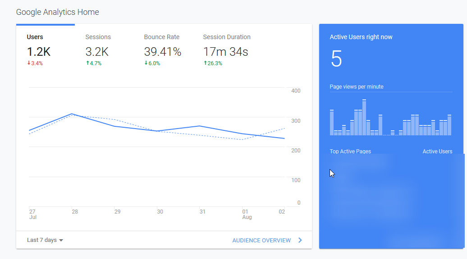
Task: Click the tallest bar in page views chart
Action: coord(364,118)
